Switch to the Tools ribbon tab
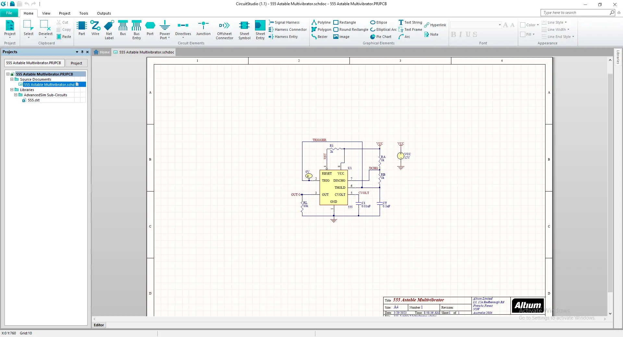 point(84,13)
